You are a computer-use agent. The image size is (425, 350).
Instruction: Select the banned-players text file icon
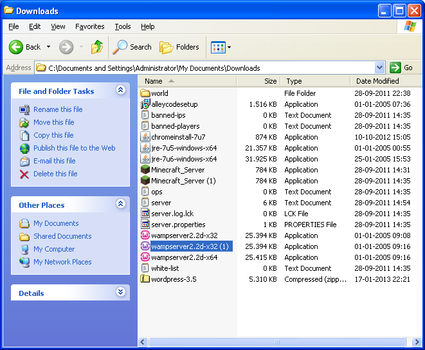click(x=145, y=126)
